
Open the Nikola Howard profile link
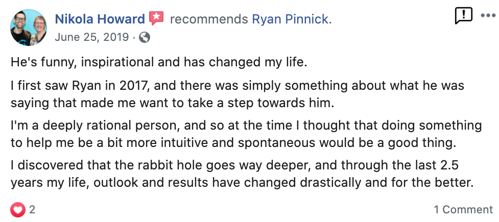(x=100, y=19)
